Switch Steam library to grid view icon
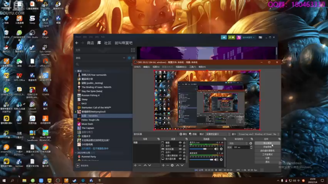This screenshot has height=184, width=328. [133, 50]
